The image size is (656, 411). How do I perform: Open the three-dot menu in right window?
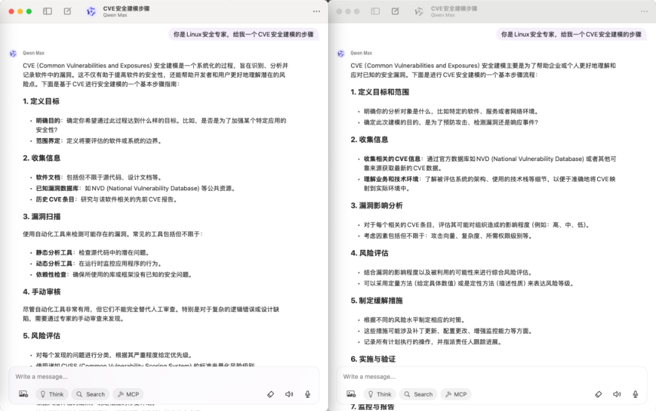click(644, 11)
